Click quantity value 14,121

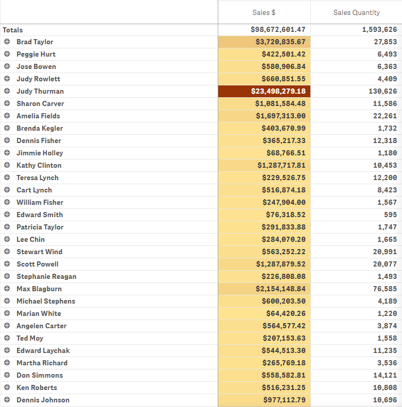(385, 375)
